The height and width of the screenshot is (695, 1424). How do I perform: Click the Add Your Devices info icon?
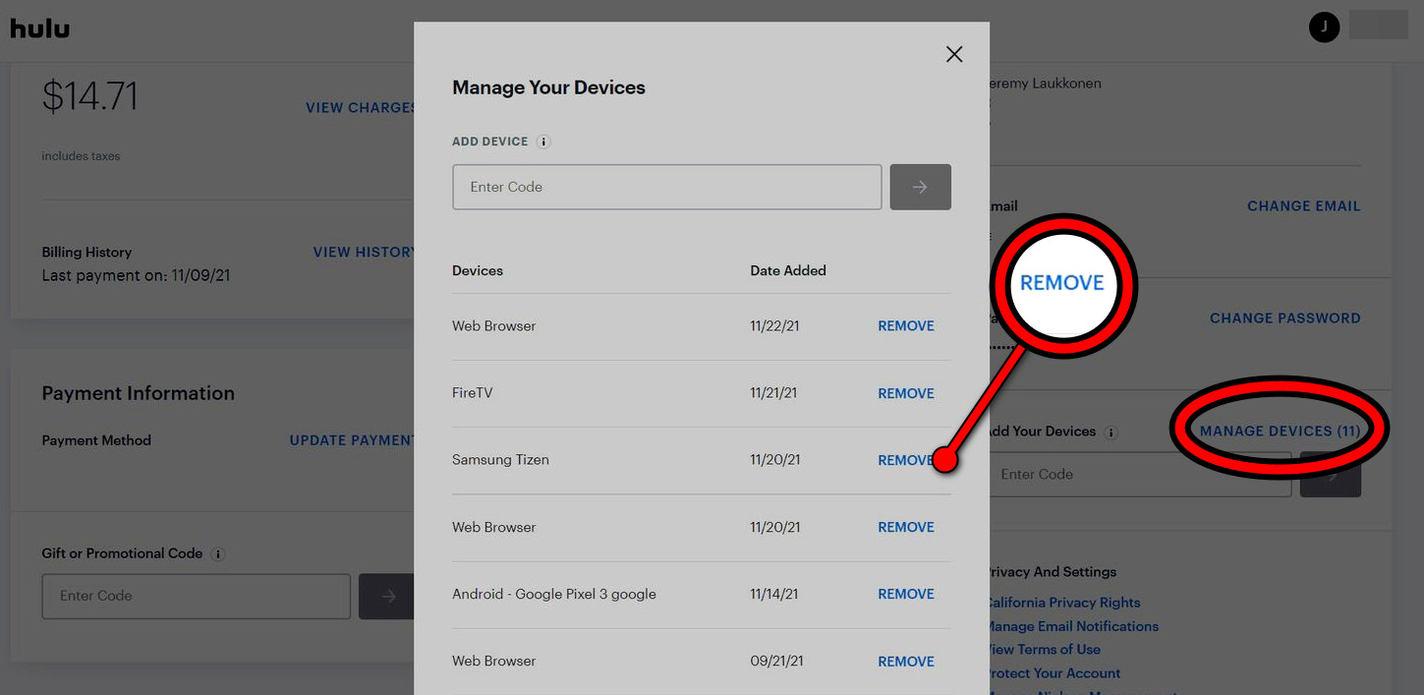[1111, 431]
